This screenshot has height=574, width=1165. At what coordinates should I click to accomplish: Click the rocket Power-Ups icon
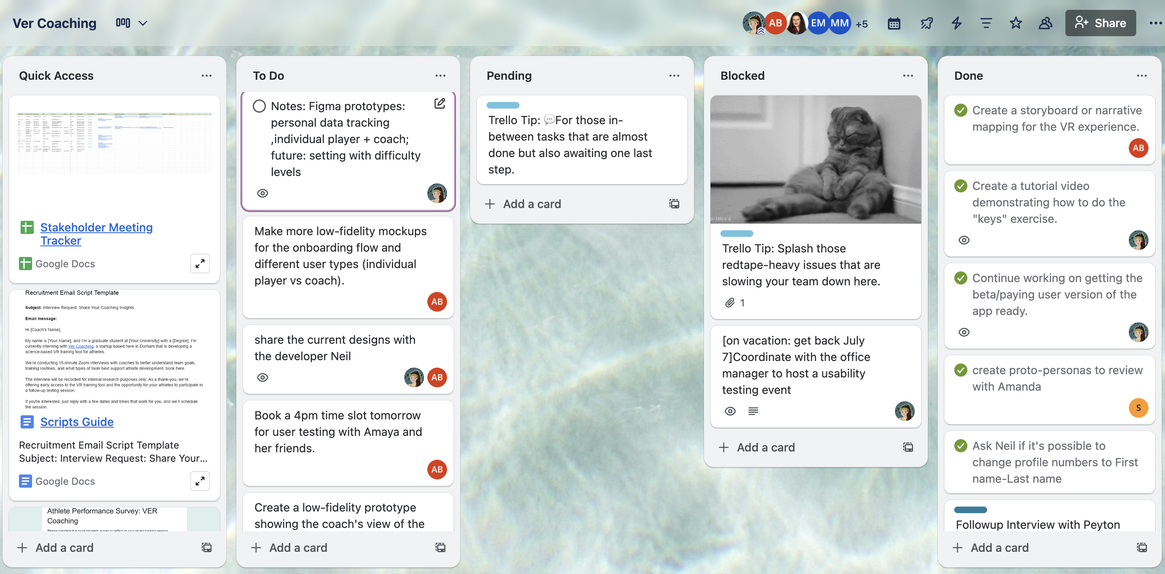click(926, 23)
